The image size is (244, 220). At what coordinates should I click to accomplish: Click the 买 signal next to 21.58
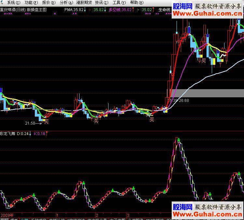click(46, 121)
